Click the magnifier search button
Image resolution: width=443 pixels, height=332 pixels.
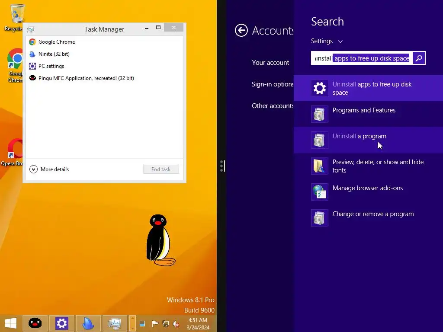tap(419, 58)
